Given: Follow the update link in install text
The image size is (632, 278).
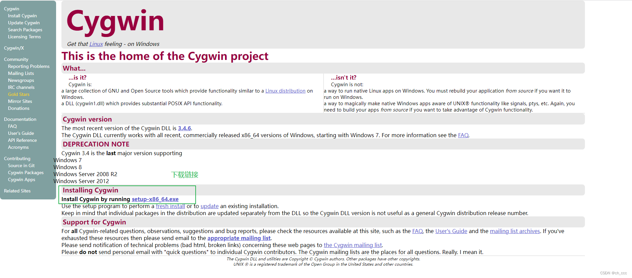Looking at the screenshot, I should point(210,206).
